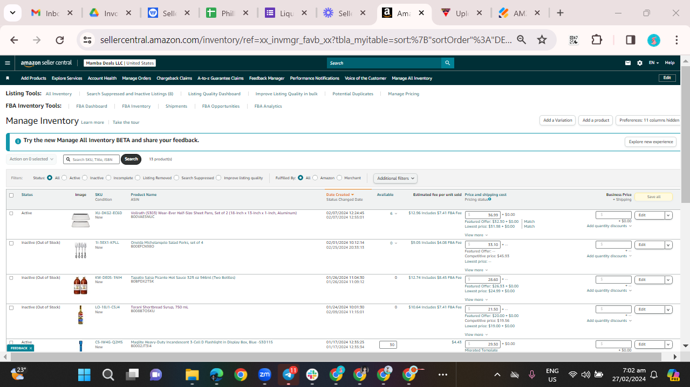Expand Add quantity discounts for Vollrath row
Screen dimensions: 690x387
609,226
